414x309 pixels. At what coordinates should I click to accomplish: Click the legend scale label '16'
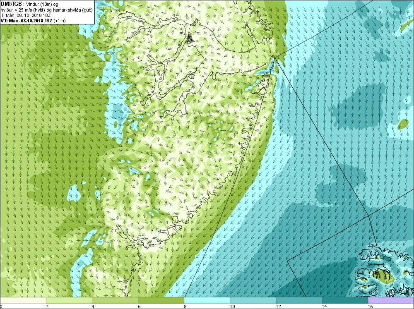370,307
